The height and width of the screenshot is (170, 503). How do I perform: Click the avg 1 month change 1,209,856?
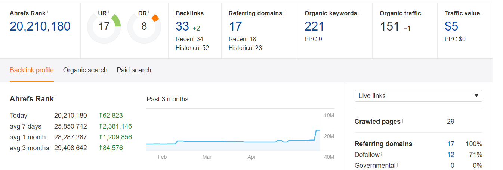pos(115,137)
